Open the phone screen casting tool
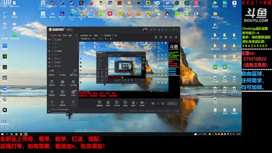This screenshot has height=153, width=272. pyautogui.click(x=117, y=103)
